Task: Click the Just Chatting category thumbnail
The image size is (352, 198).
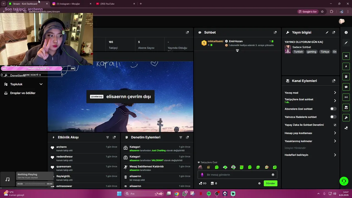Action: coord(288,50)
